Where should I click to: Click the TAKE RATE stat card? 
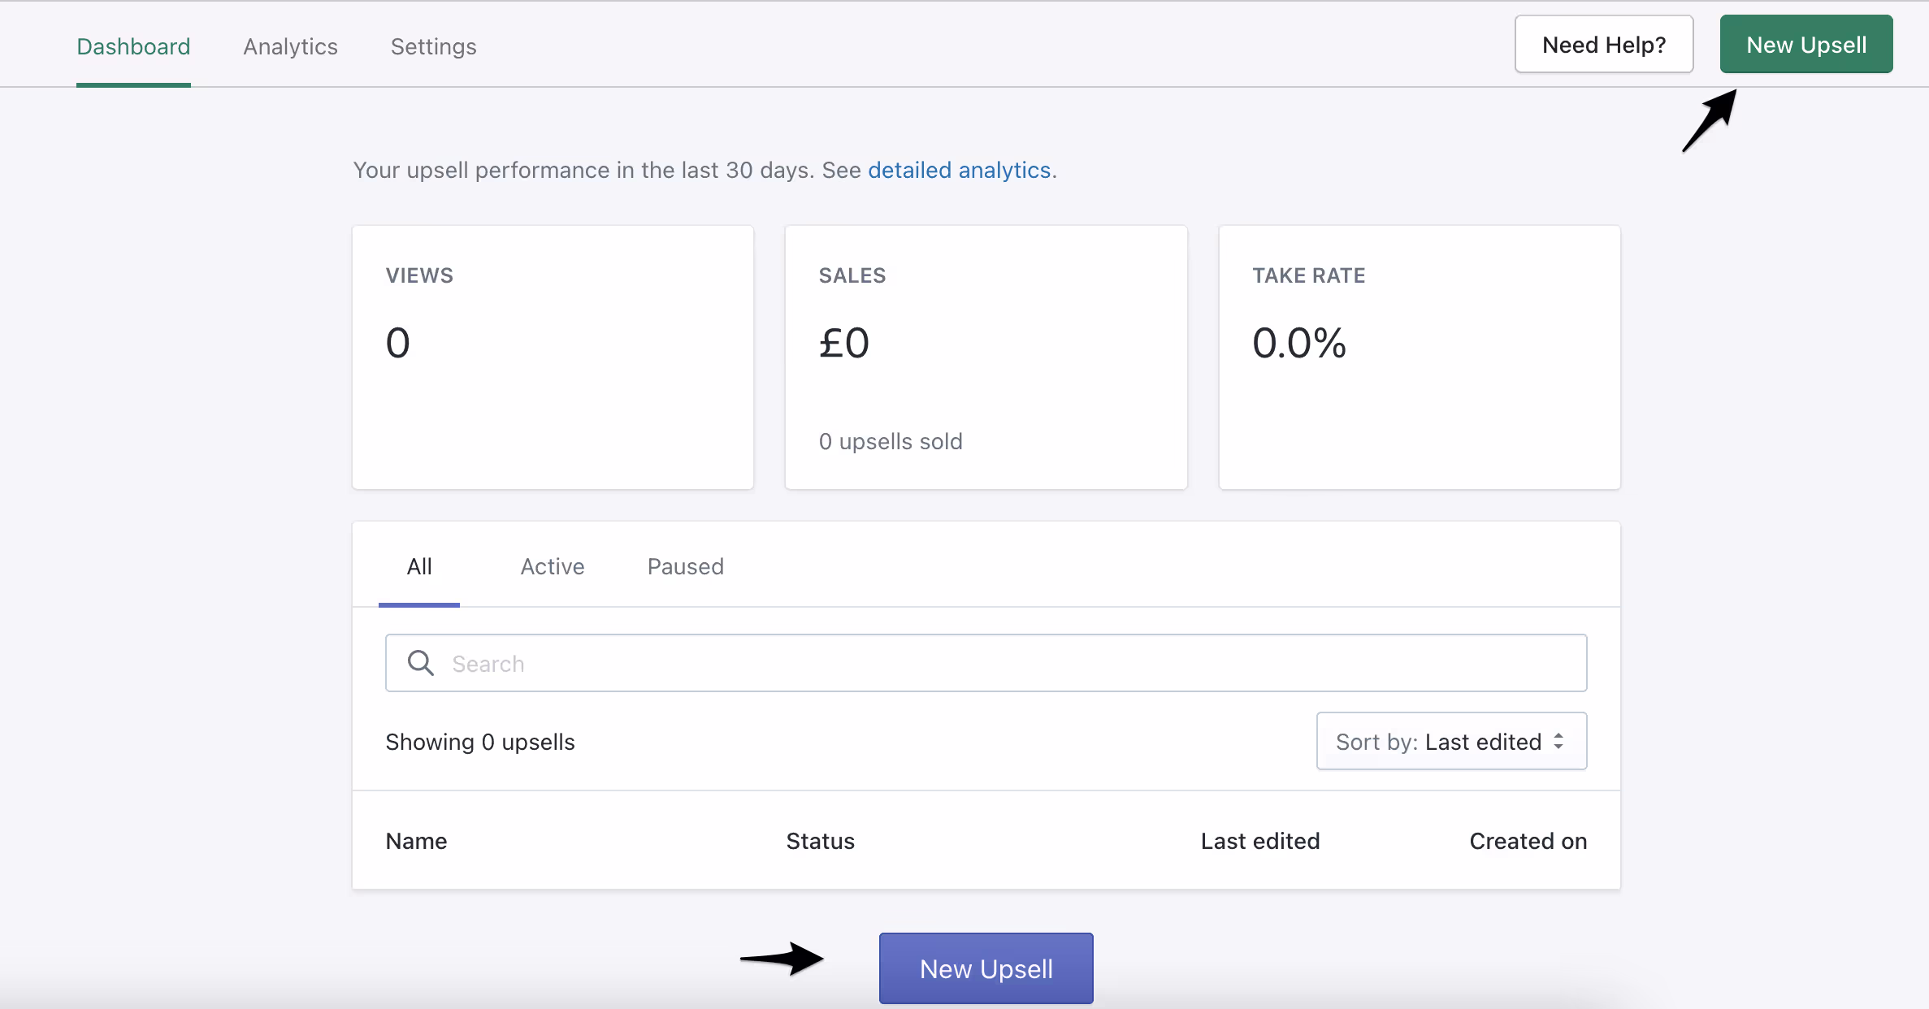[1420, 357]
